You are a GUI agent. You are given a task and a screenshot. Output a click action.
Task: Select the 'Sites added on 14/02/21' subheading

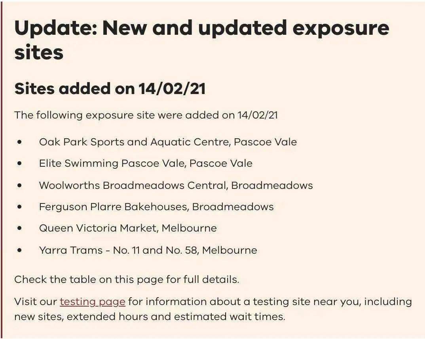click(110, 89)
